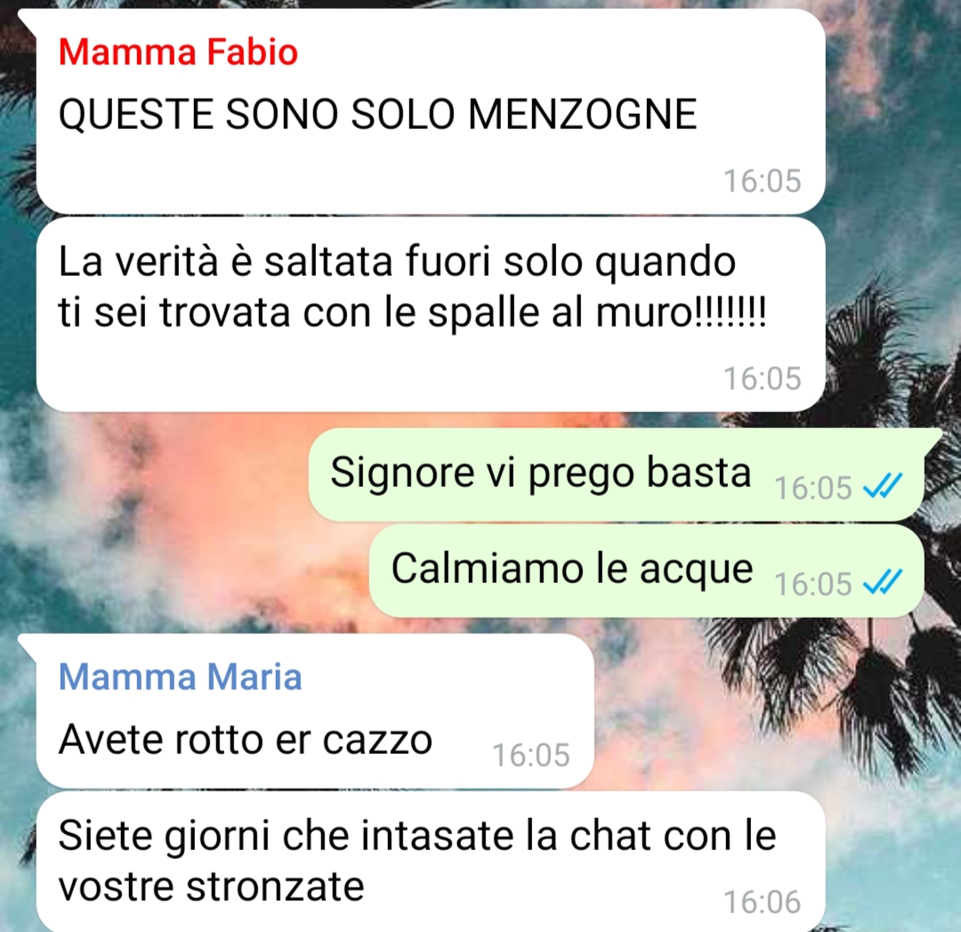Click the 16:05 timestamp on MENZOGNE message
The height and width of the screenshot is (932, 961).
click(763, 181)
